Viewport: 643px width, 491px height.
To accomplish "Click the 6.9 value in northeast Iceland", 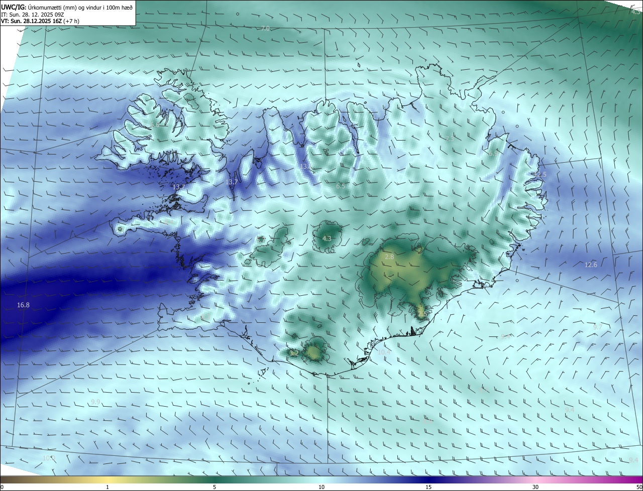I will coord(493,154).
